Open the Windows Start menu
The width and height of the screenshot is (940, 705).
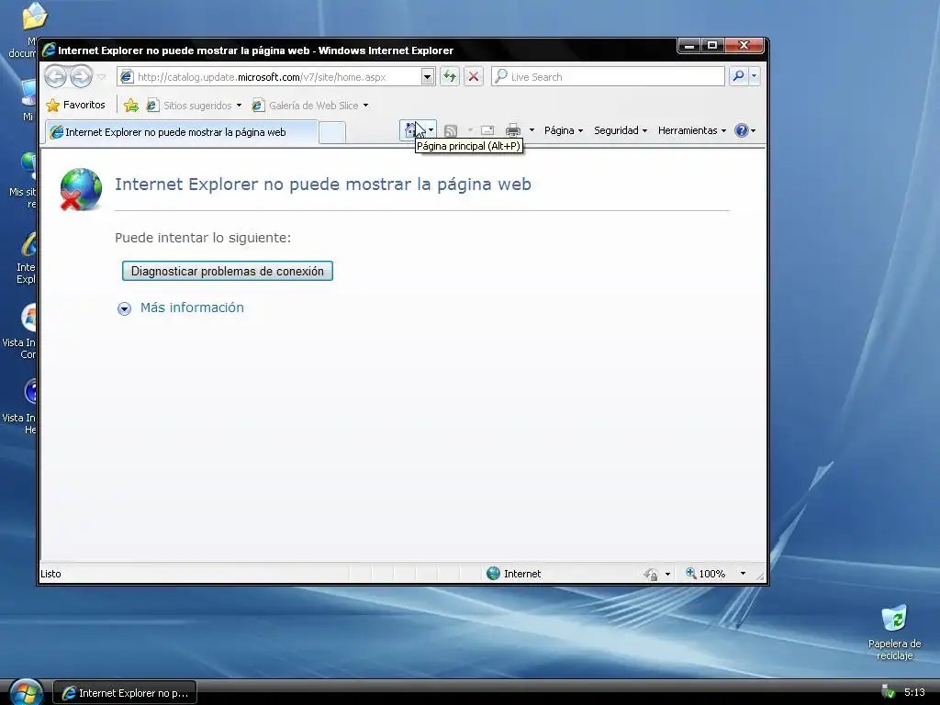pyautogui.click(x=26, y=692)
